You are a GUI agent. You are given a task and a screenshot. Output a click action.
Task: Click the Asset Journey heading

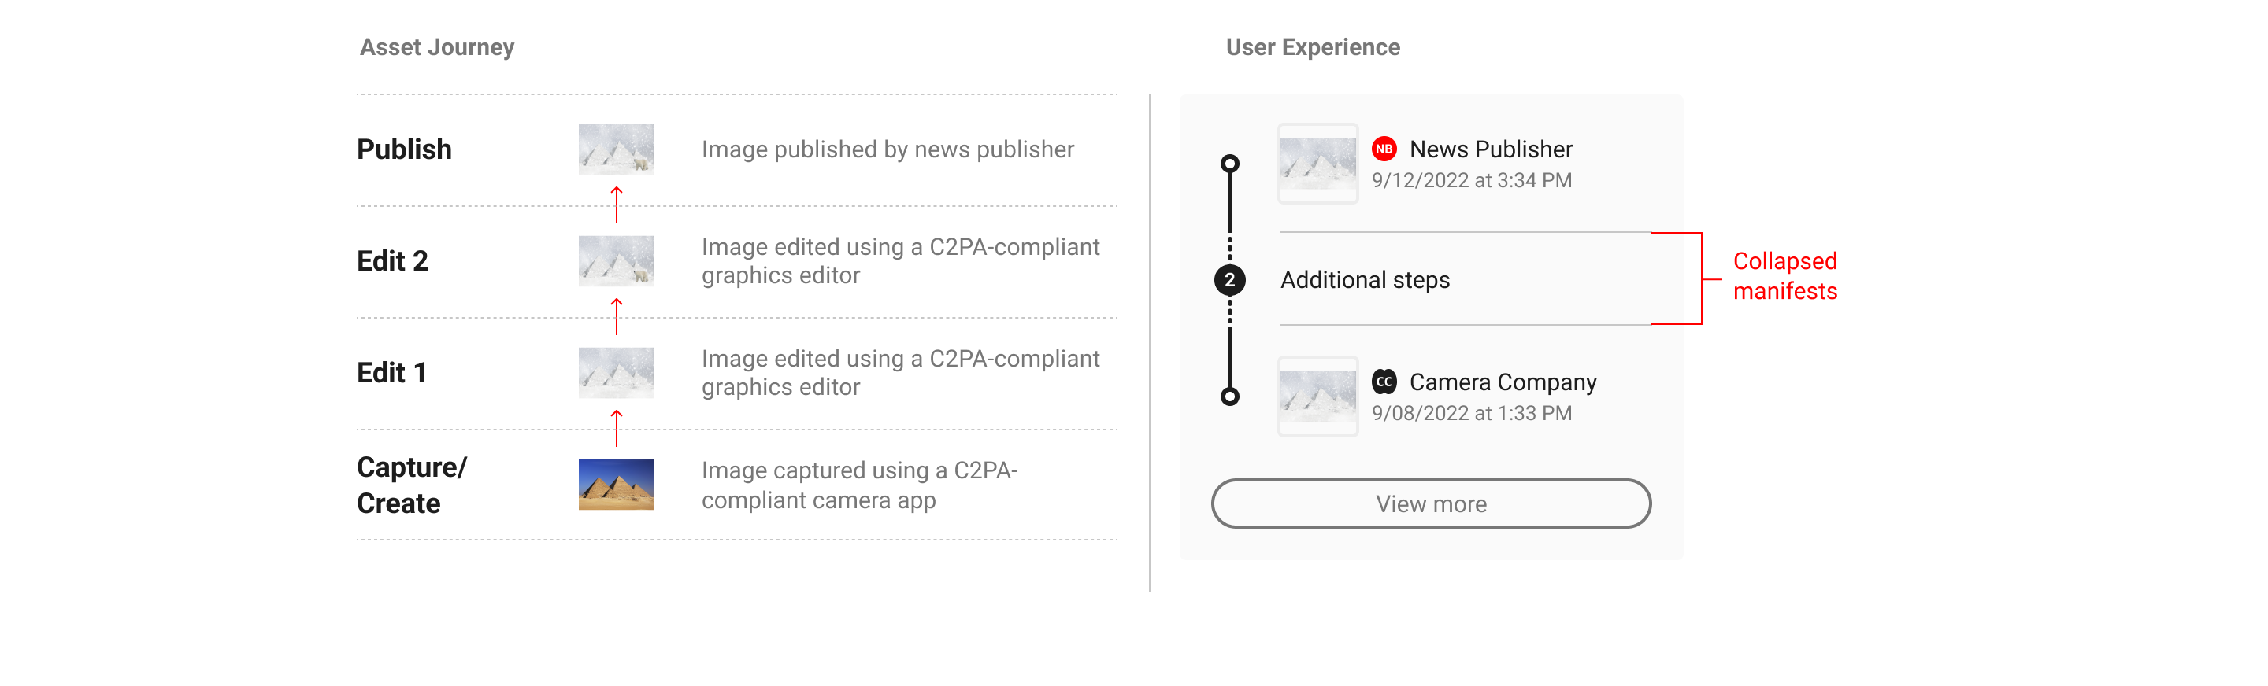pyautogui.click(x=437, y=47)
